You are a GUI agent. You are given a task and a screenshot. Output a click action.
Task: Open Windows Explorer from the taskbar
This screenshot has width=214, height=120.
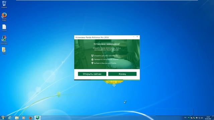tap(17, 118)
